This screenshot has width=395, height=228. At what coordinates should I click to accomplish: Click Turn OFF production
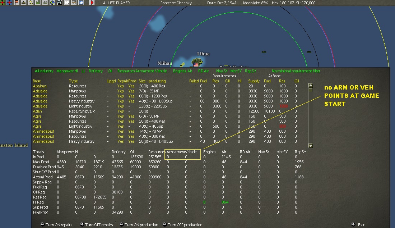[185, 225]
